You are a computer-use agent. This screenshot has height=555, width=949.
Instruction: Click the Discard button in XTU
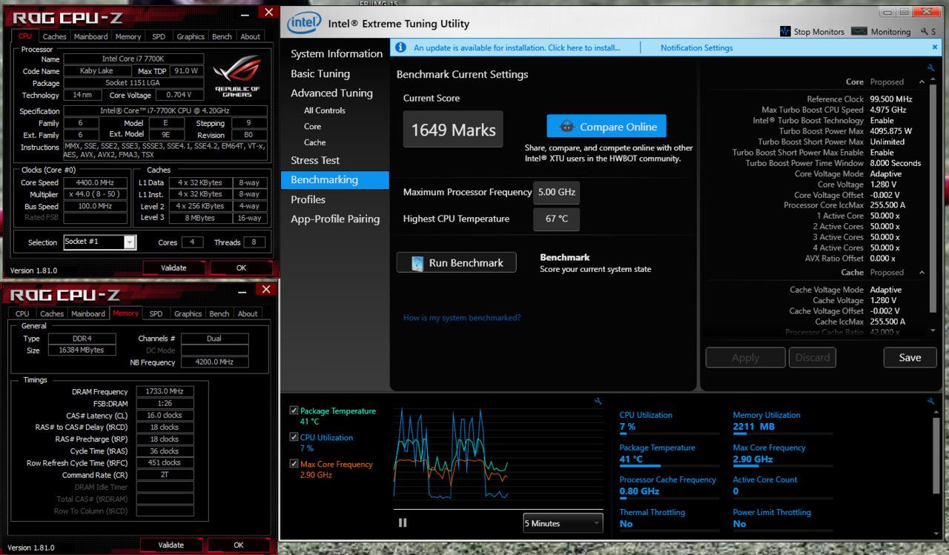click(813, 357)
